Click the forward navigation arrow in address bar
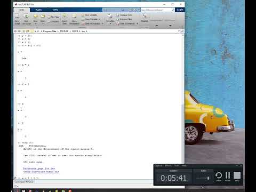Image resolution: width=256 pixels, height=192 pixels. click(19, 31)
